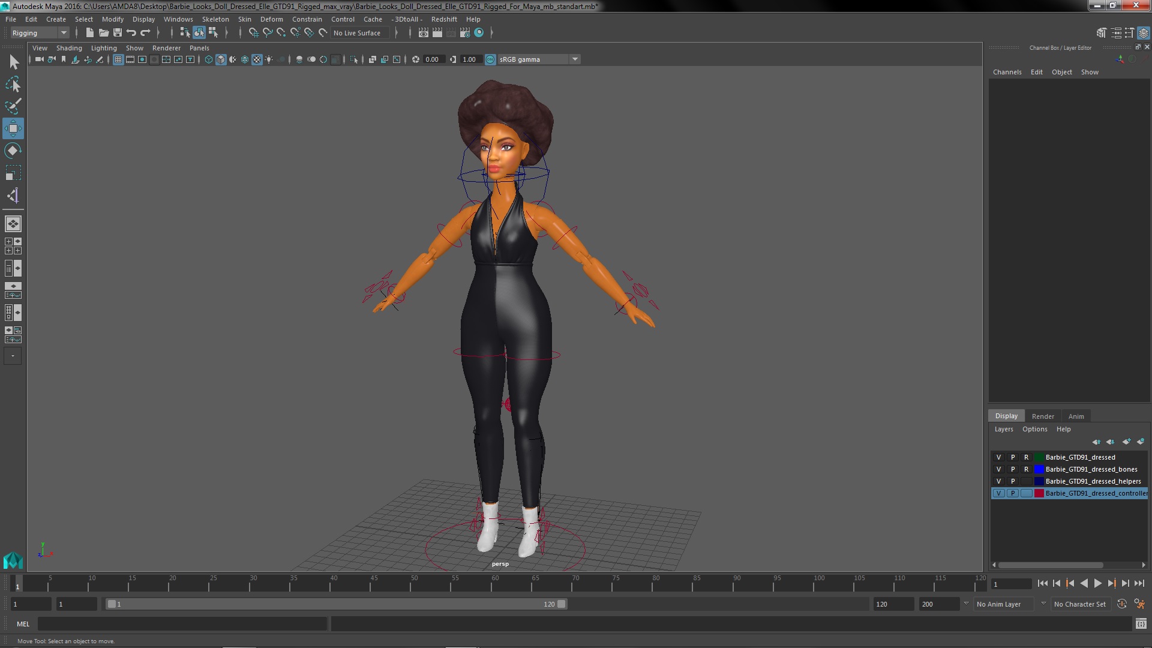Enable select by hierarchy mode
Viewport: 1152px width, 648px height.
tap(185, 32)
